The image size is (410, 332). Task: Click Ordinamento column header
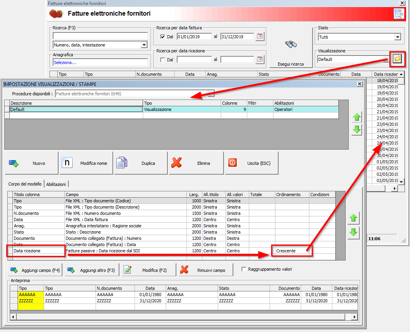(x=292, y=195)
